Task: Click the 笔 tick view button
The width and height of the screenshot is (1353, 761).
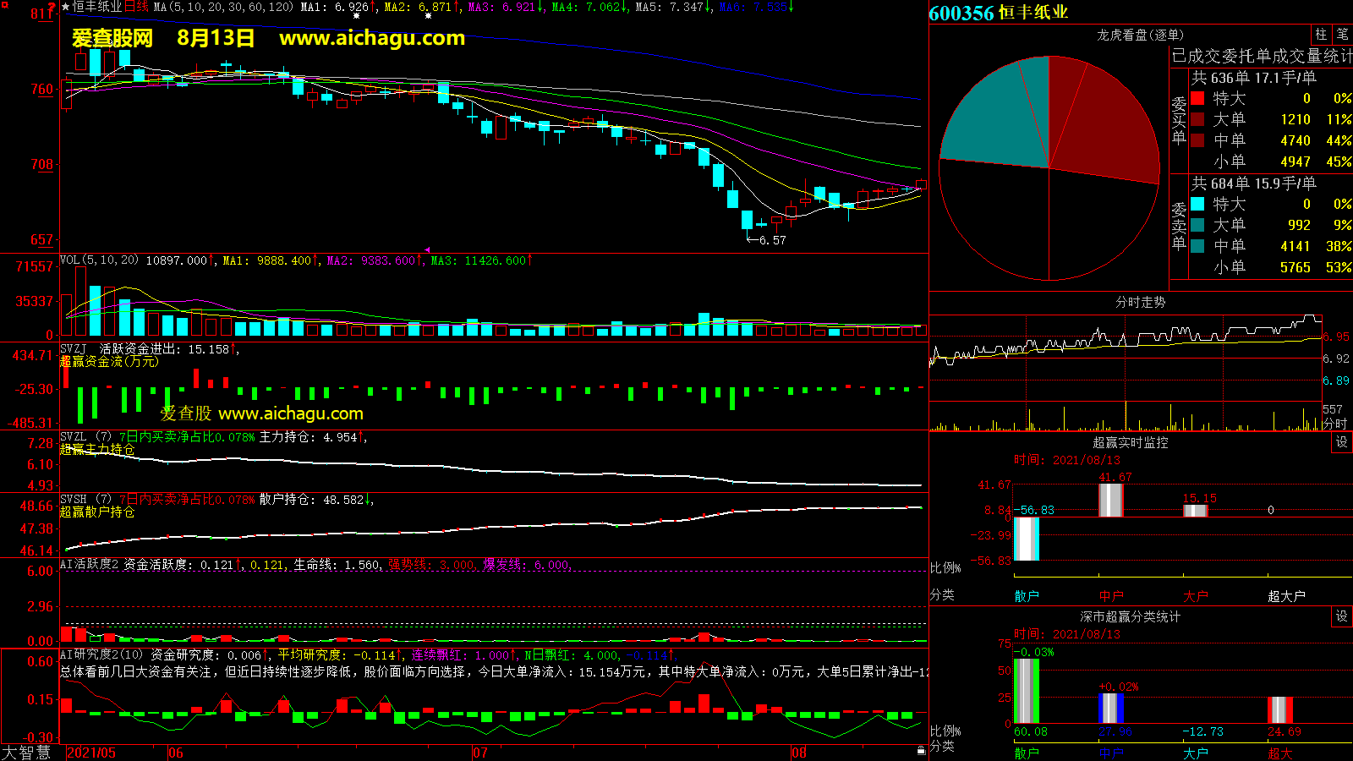Action: click(1342, 35)
